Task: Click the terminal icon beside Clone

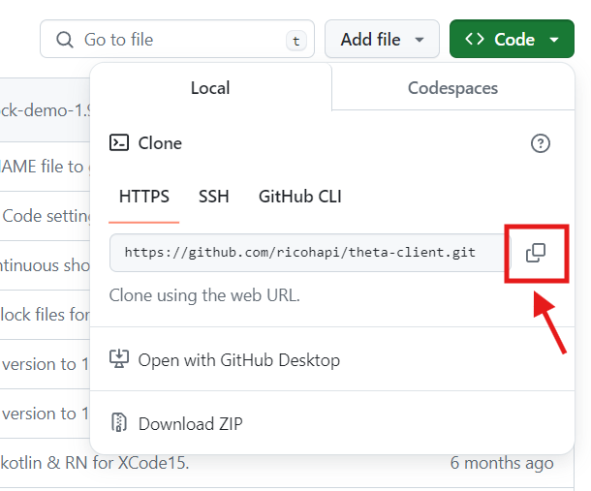Action: [x=119, y=142]
